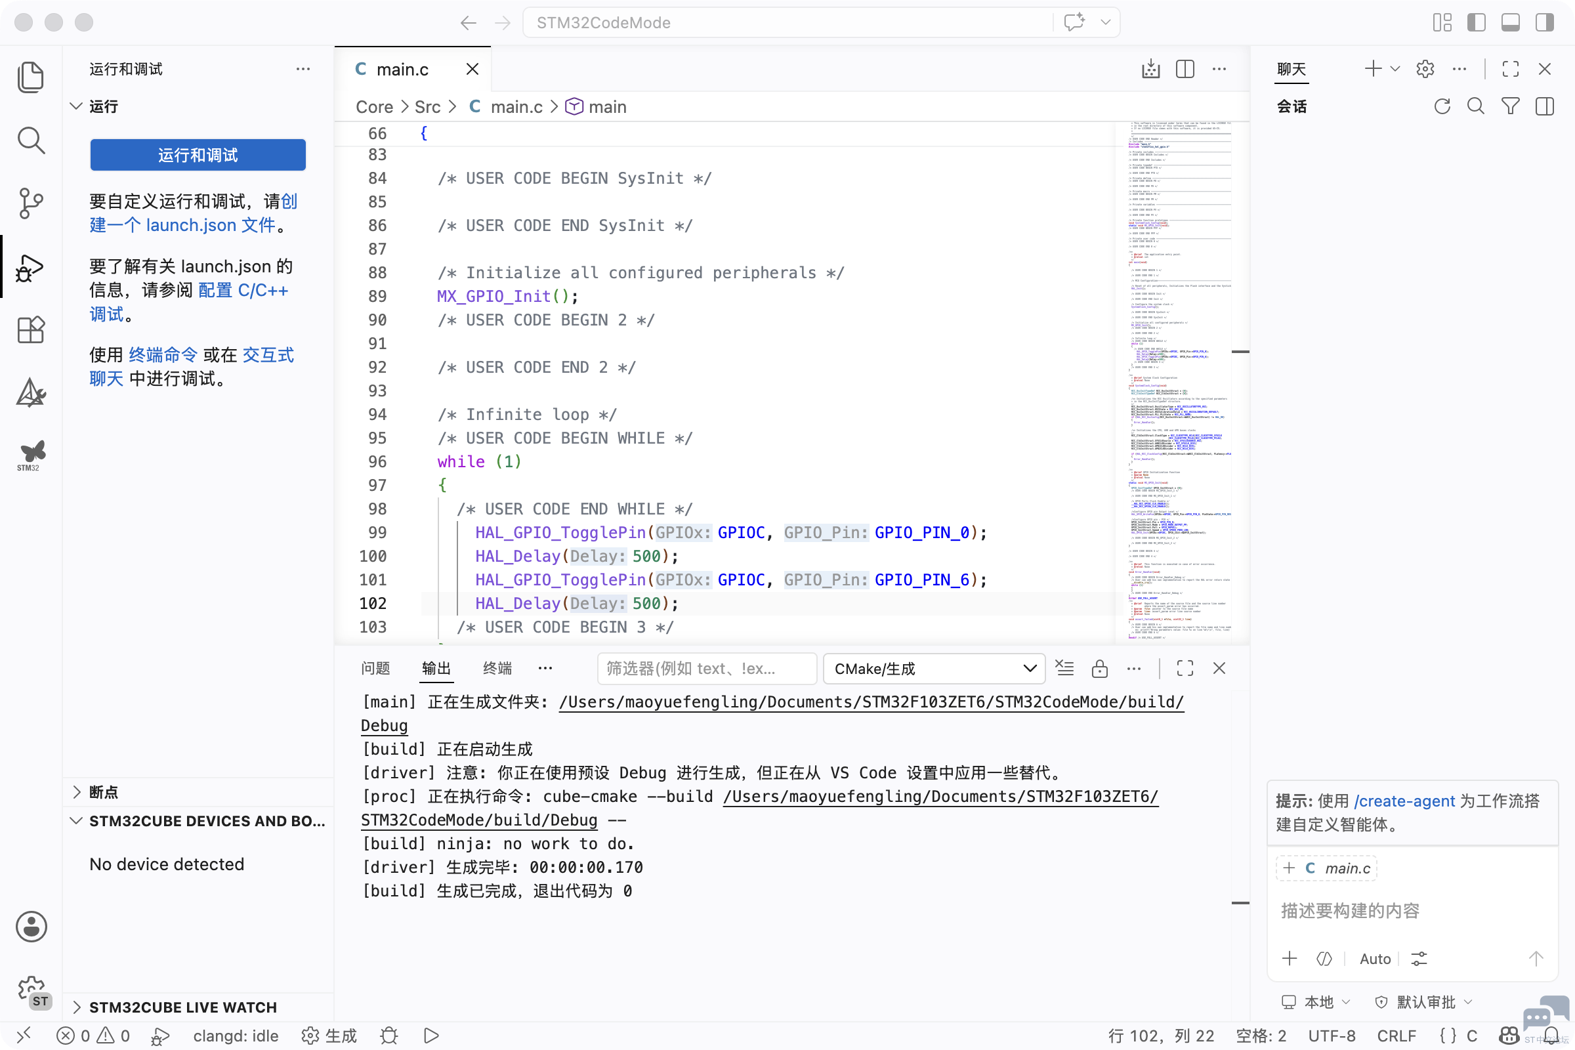Switch to the 终端 panel tab
The width and height of the screenshot is (1575, 1050).
click(x=497, y=668)
